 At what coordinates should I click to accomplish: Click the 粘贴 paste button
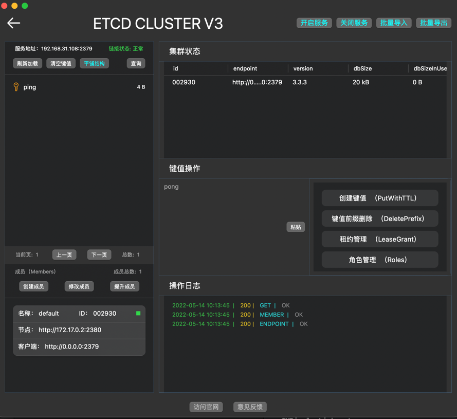tap(296, 227)
